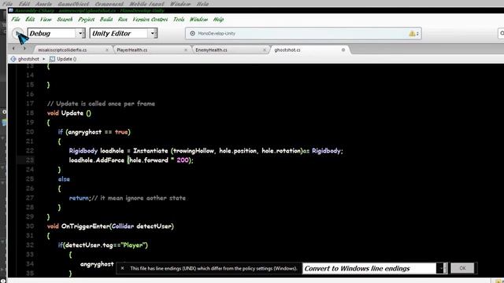This screenshot has width=504, height=283.
Task: Open the MonoDevelop Window menu
Action: [x=198, y=19]
